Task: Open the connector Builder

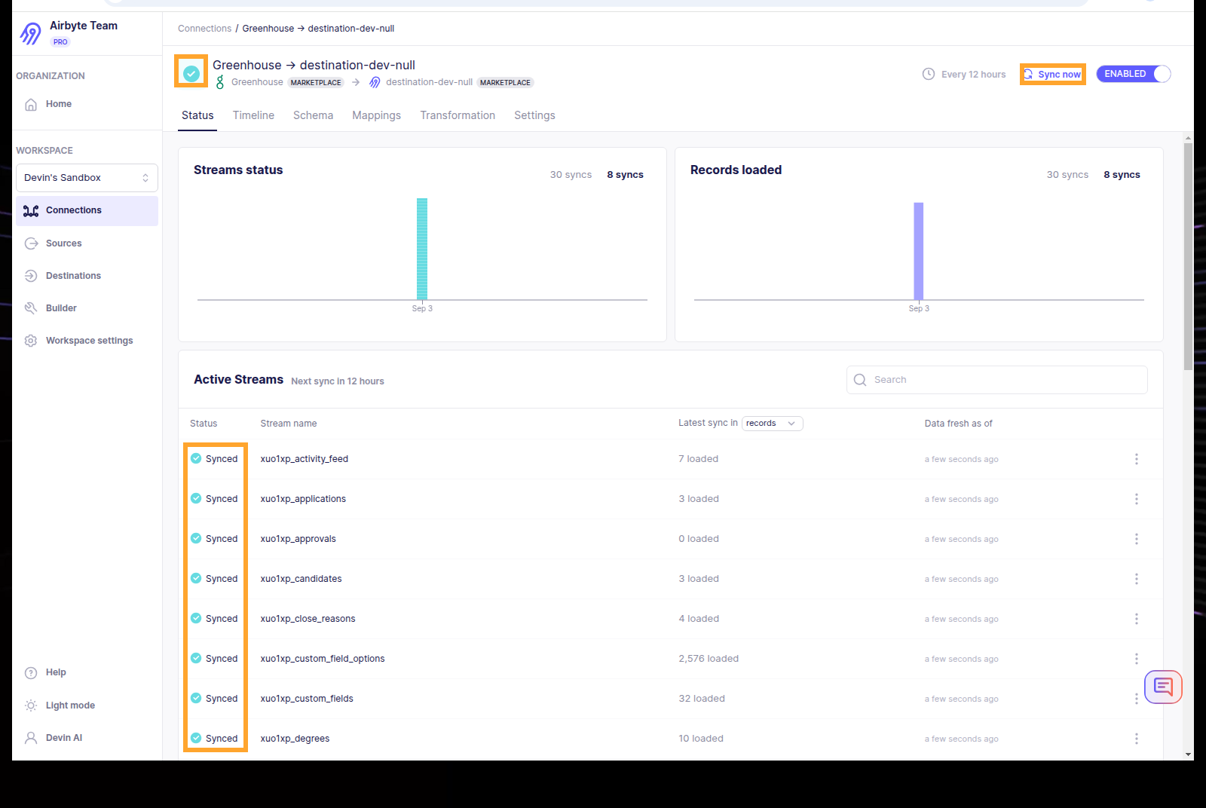Action: (87, 308)
